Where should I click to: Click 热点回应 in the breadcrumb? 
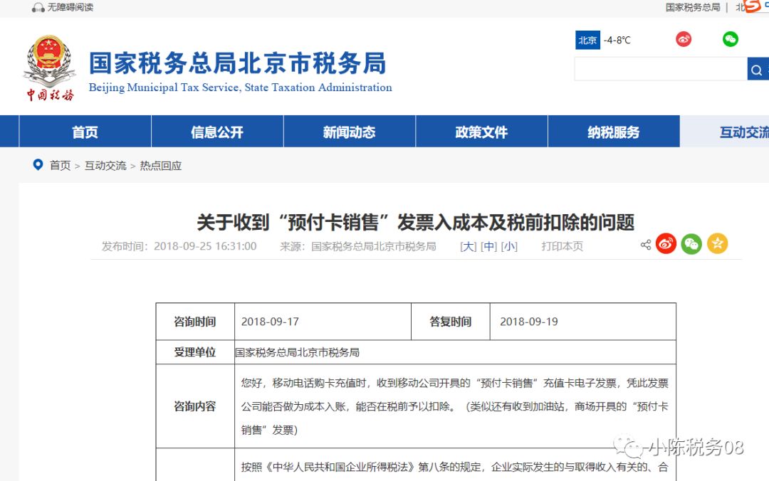click(161, 166)
